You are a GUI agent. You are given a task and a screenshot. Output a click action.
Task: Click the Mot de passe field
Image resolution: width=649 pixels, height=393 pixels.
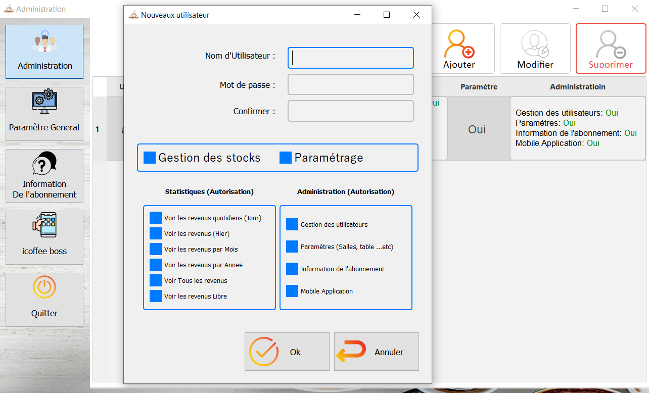point(351,85)
